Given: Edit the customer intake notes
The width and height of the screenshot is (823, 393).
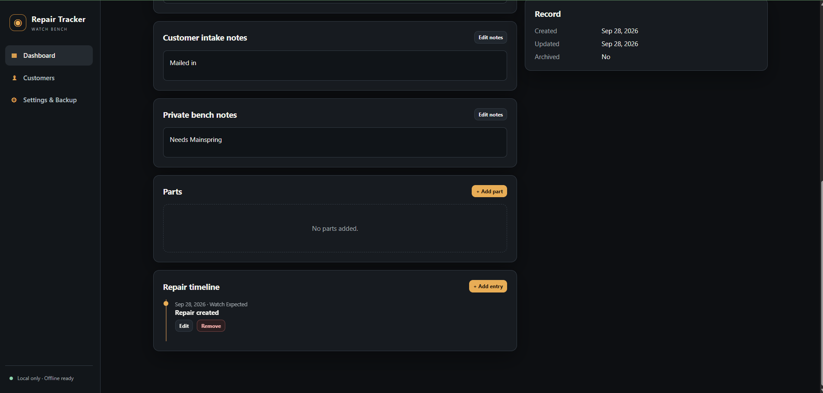Looking at the screenshot, I should click(490, 38).
